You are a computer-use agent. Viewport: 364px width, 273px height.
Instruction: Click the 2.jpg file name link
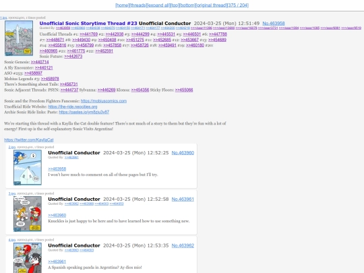12,147
